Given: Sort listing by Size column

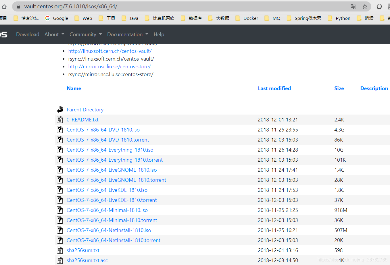Looking at the screenshot, I should coord(339,88).
